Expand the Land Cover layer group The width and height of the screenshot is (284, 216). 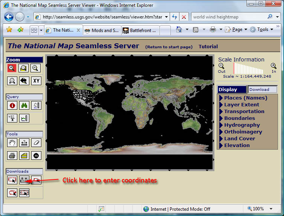pos(221,139)
